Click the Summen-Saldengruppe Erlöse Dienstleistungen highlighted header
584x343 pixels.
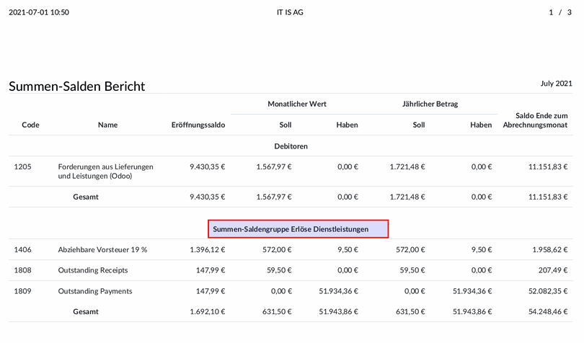click(x=298, y=229)
